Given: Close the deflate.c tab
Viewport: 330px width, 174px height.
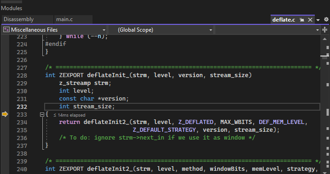Looking at the screenshot, I should (x=310, y=20).
